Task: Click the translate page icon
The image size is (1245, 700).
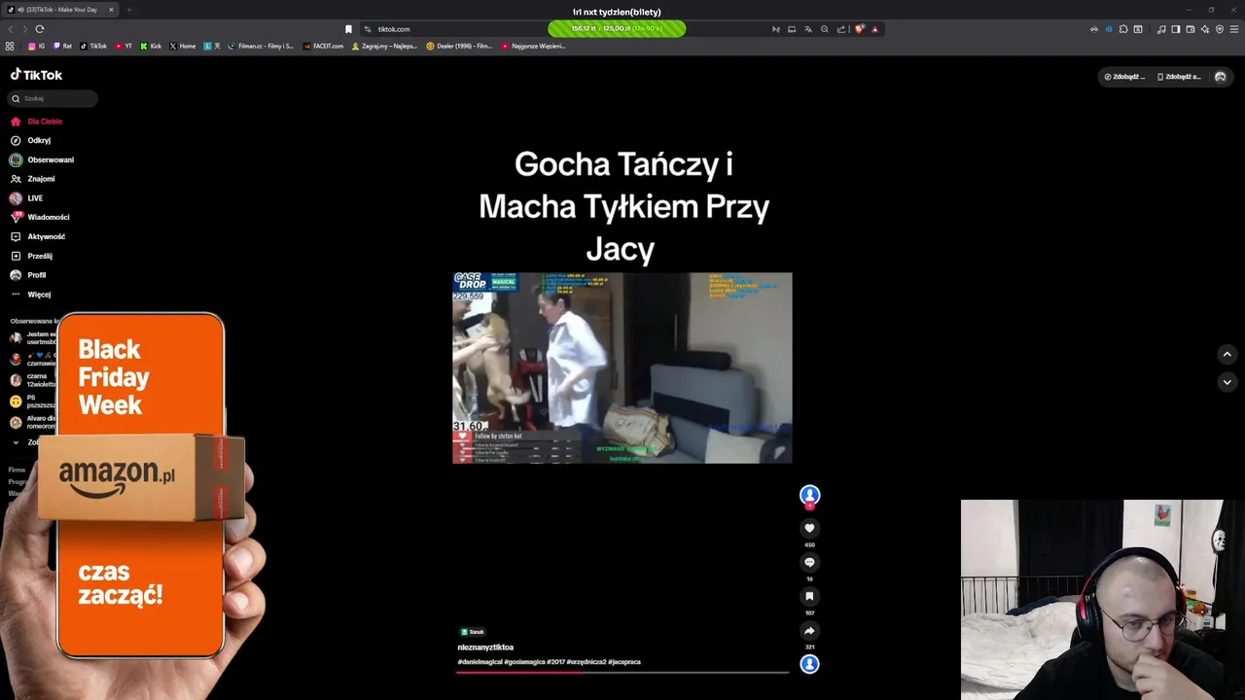Action: 808,29
